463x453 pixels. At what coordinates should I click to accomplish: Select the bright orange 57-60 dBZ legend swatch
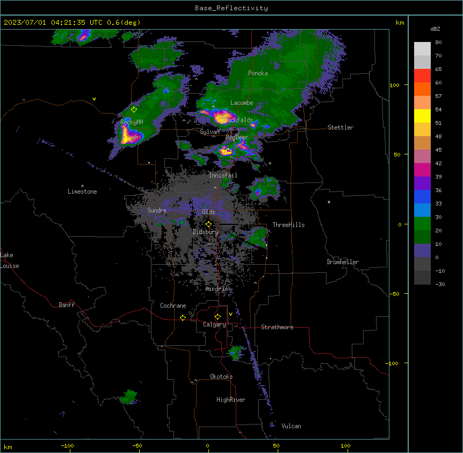422,89
